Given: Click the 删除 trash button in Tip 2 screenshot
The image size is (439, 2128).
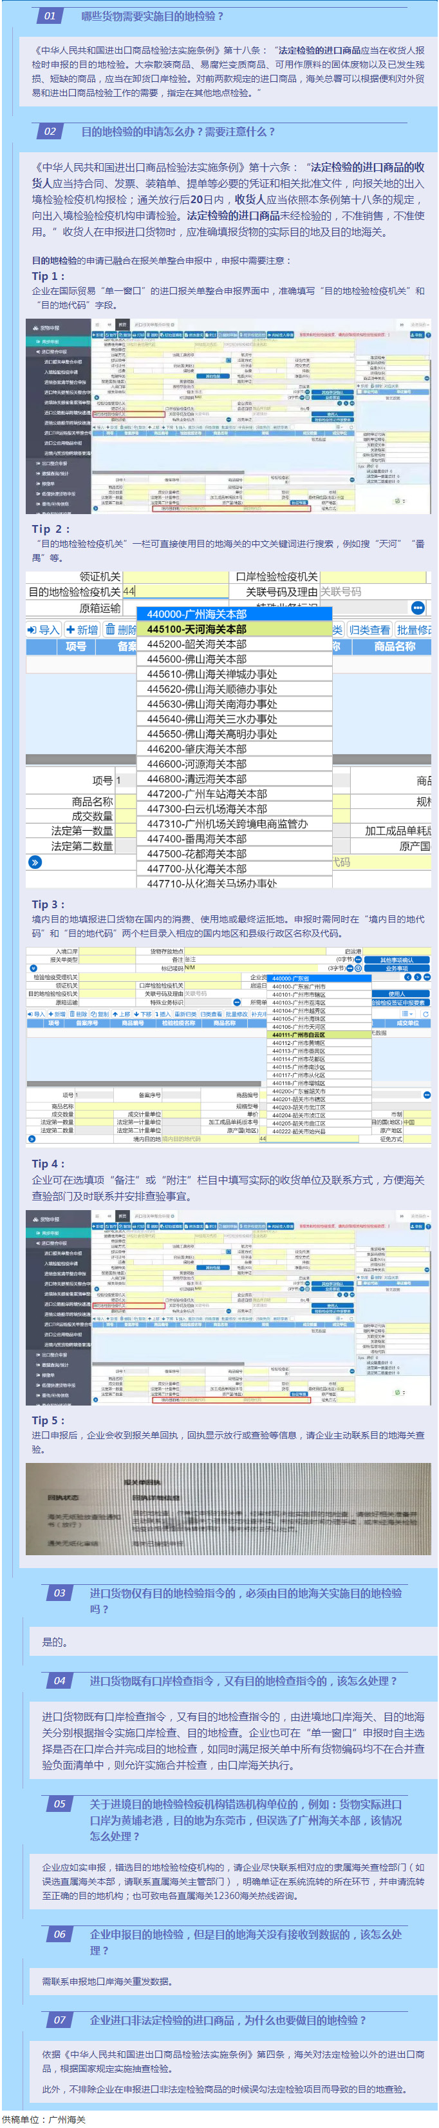Looking at the screenshot, I should tap(121, 630).
